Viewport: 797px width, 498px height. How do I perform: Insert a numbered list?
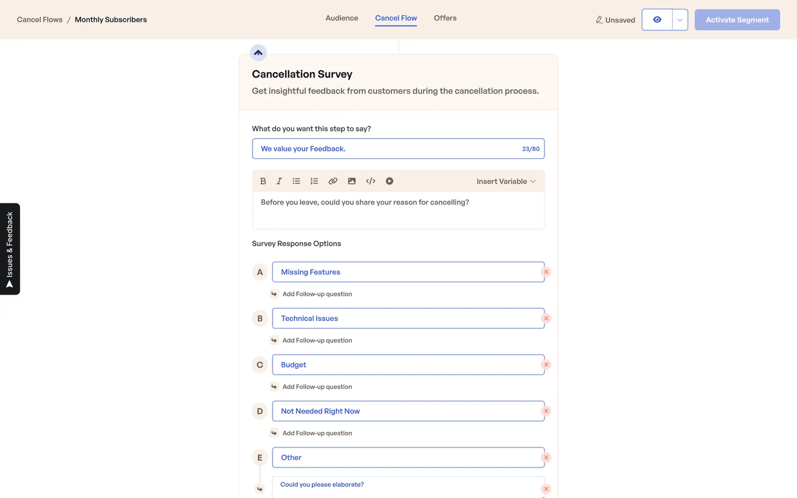pyautogui.click(x=314, y=181)
